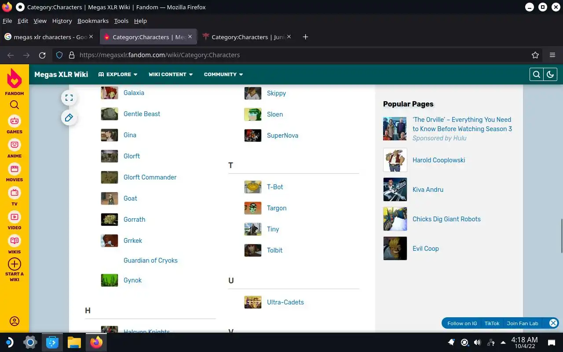Click the expand fullscreen content icon
The width and height of the screenshot is (563, 352).
coord(69,98)
